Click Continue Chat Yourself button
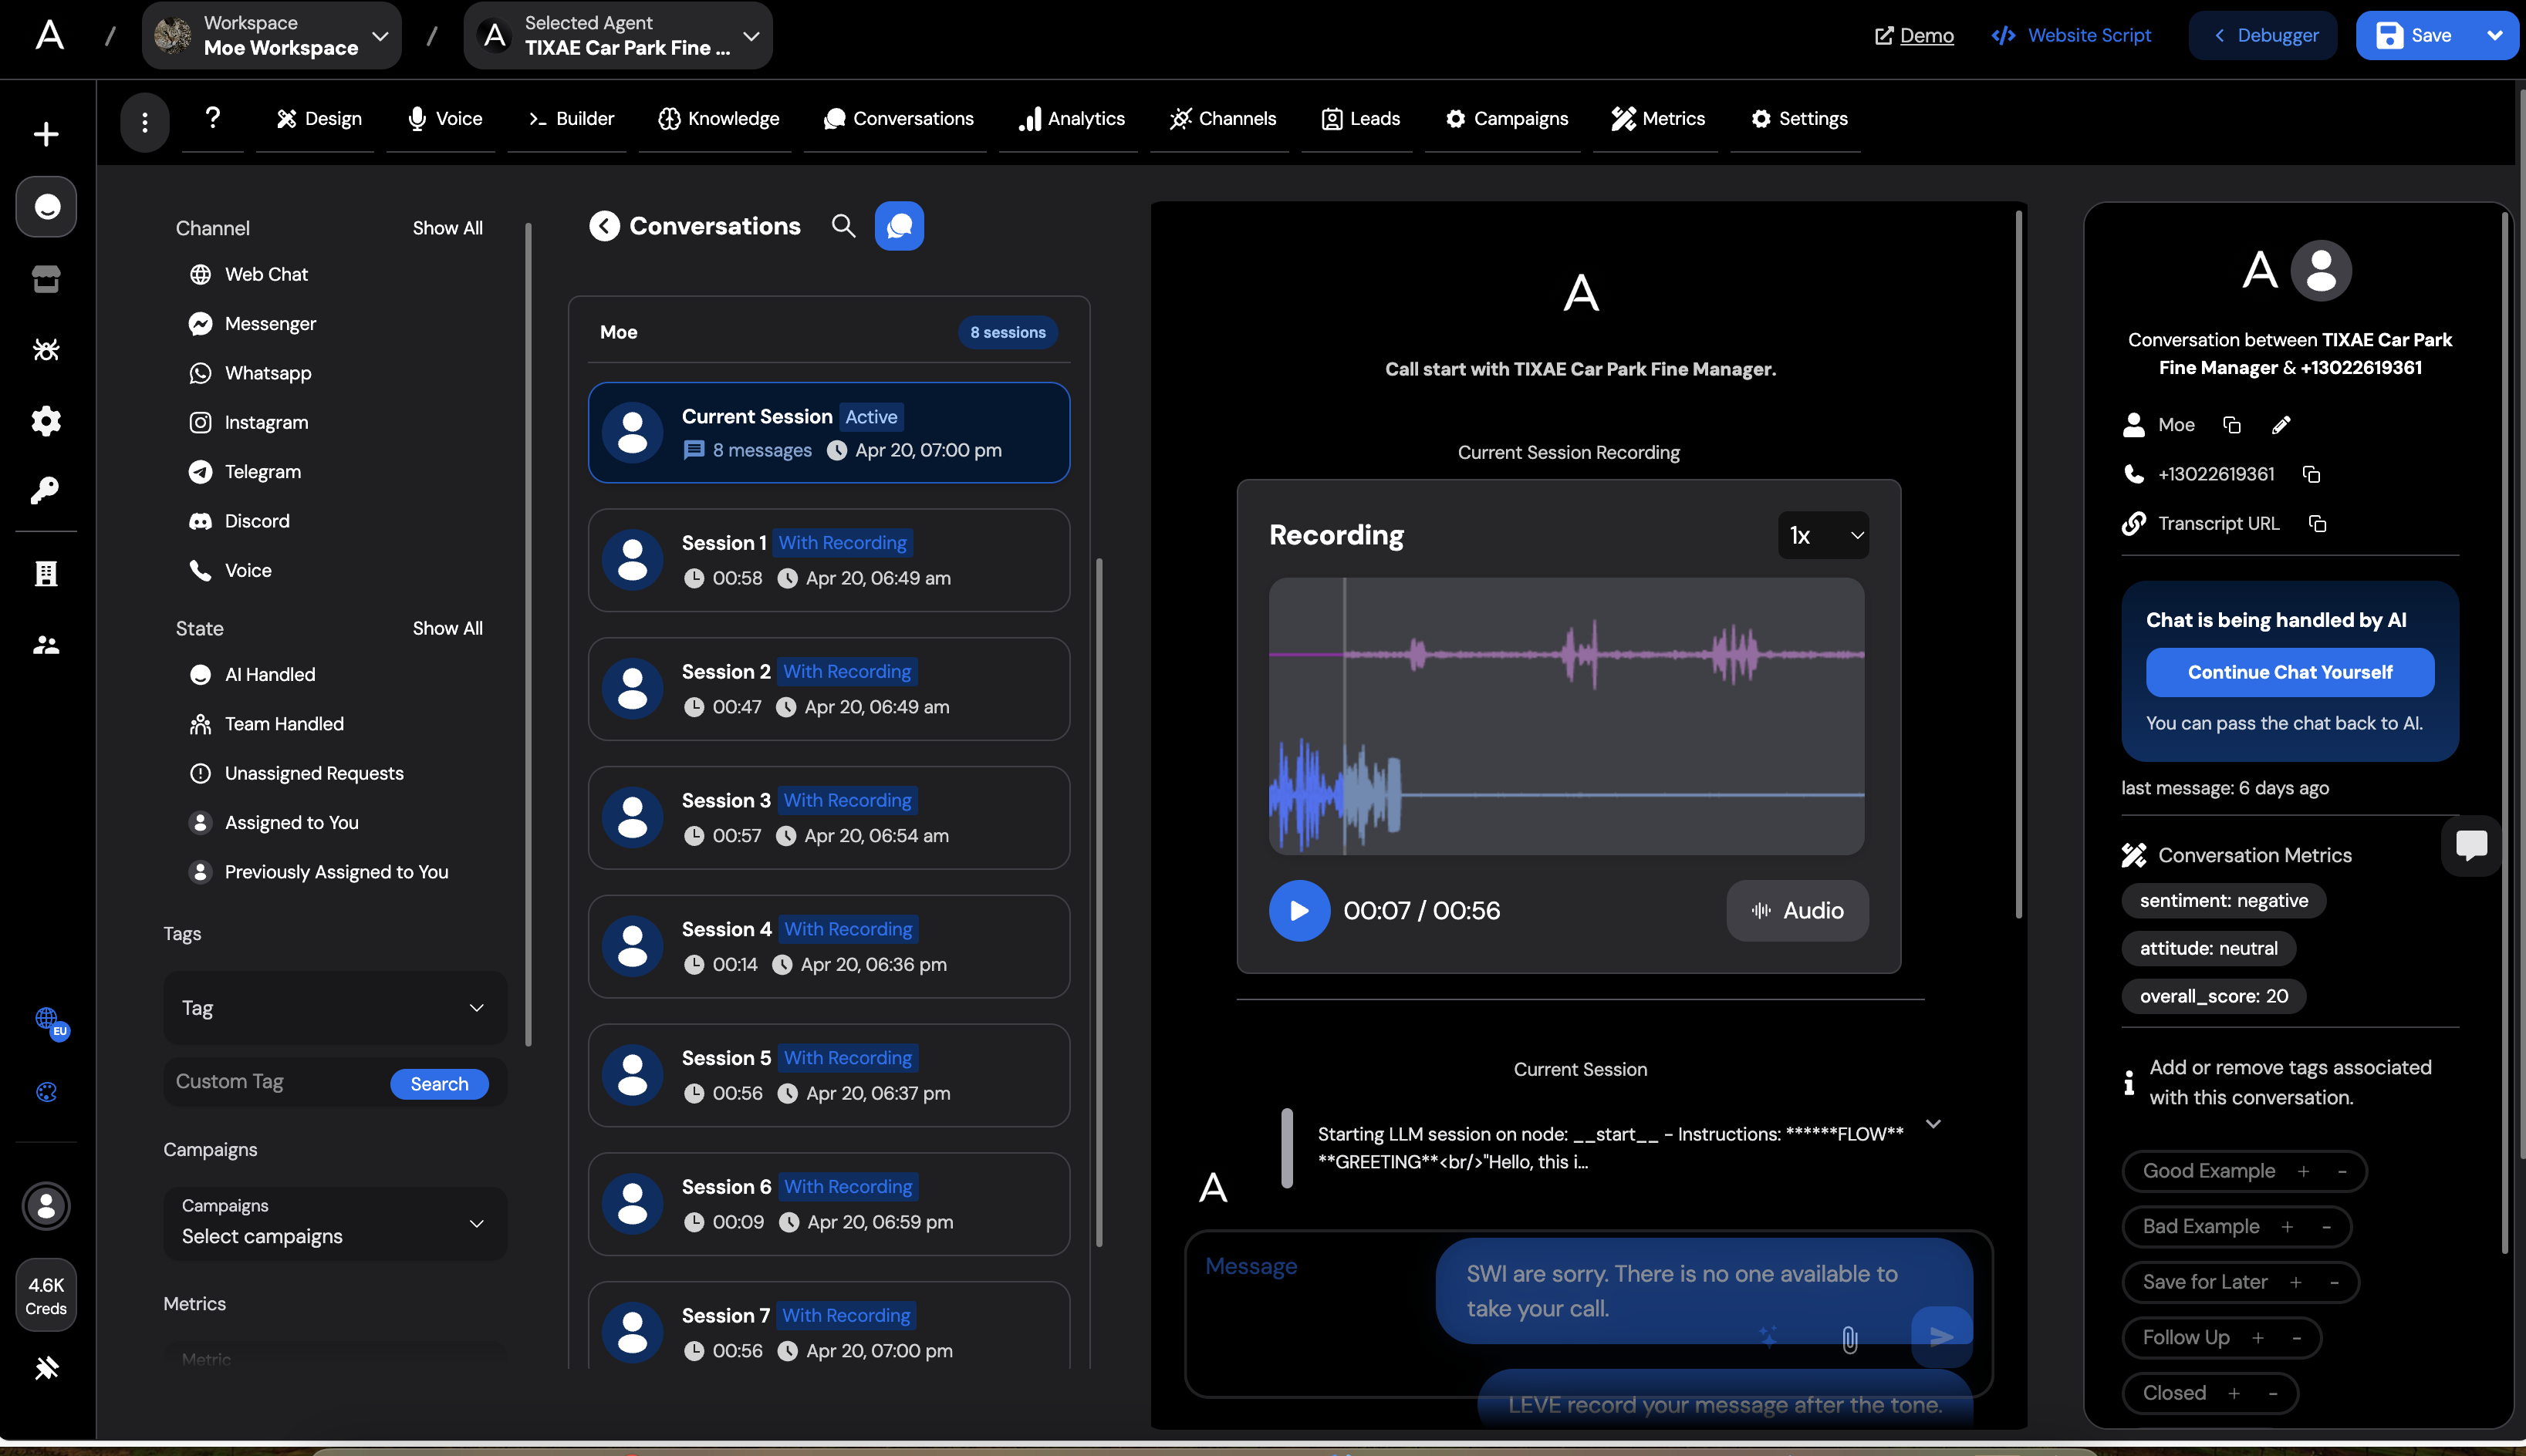The width and height of the screenshot is (2526, 1456). tap(2290, 672)
